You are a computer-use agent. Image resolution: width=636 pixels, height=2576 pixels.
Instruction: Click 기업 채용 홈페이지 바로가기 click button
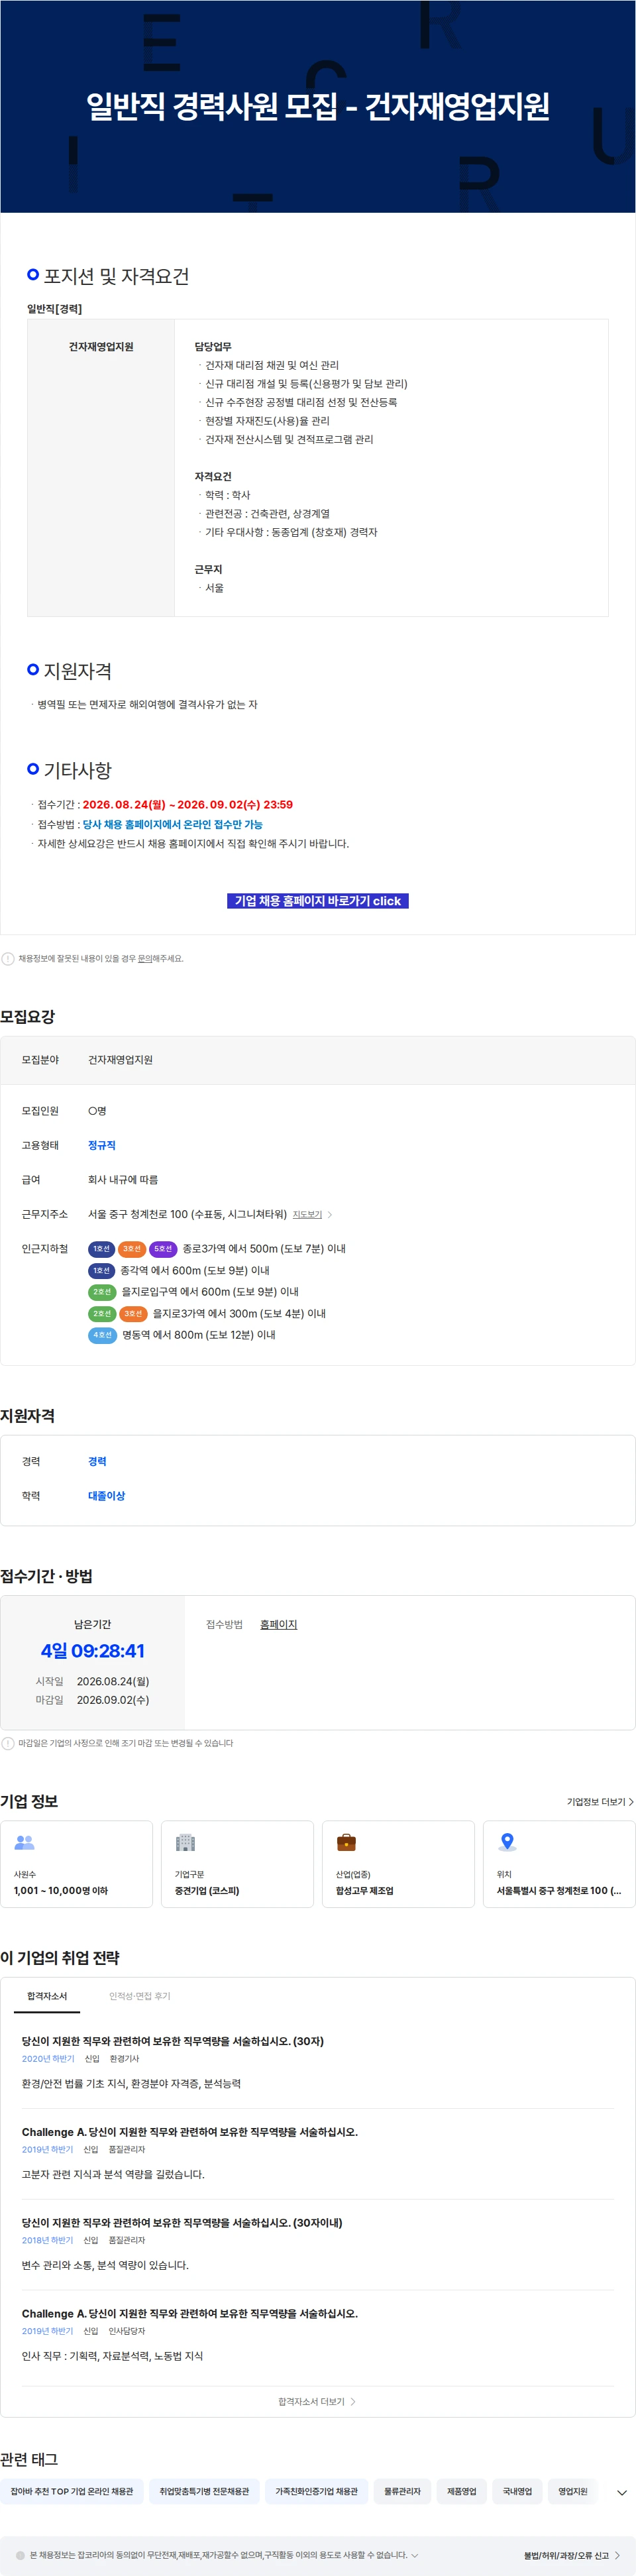318,900
